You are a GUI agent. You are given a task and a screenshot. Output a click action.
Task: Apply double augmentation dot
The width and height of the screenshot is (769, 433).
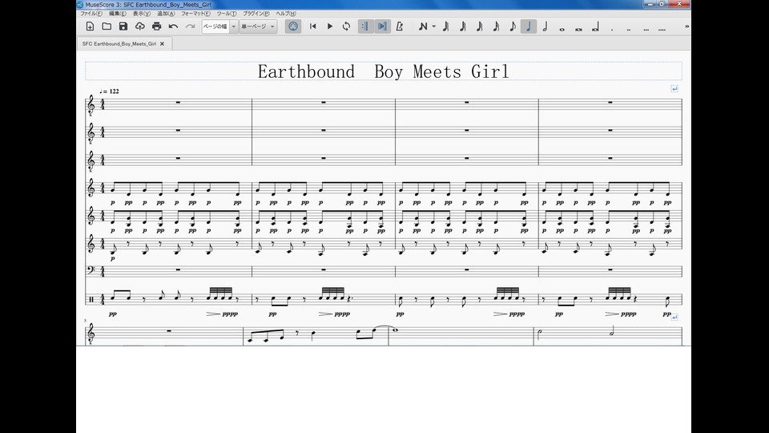(629, 29)
